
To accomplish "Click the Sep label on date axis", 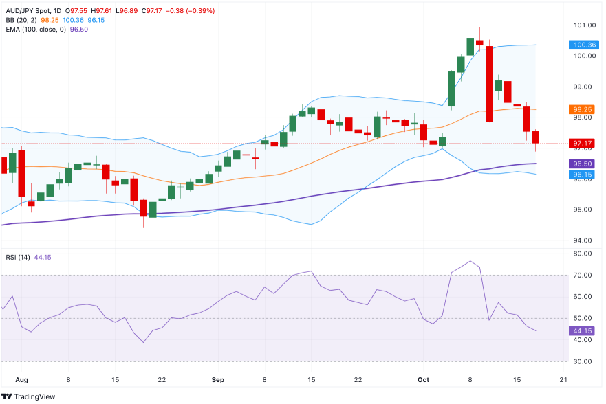I will click(218, 379).
